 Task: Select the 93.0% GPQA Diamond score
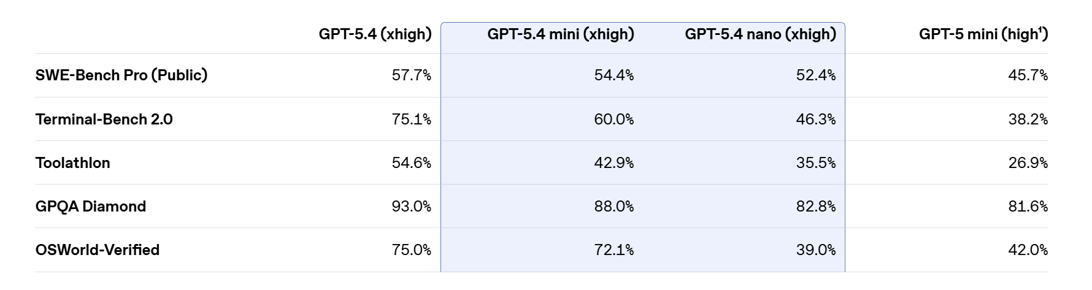coord(411,207)
